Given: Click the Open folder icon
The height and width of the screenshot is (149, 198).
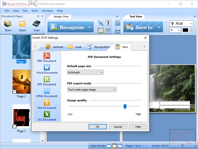Looking at the screenshot, I should (22, 26).
